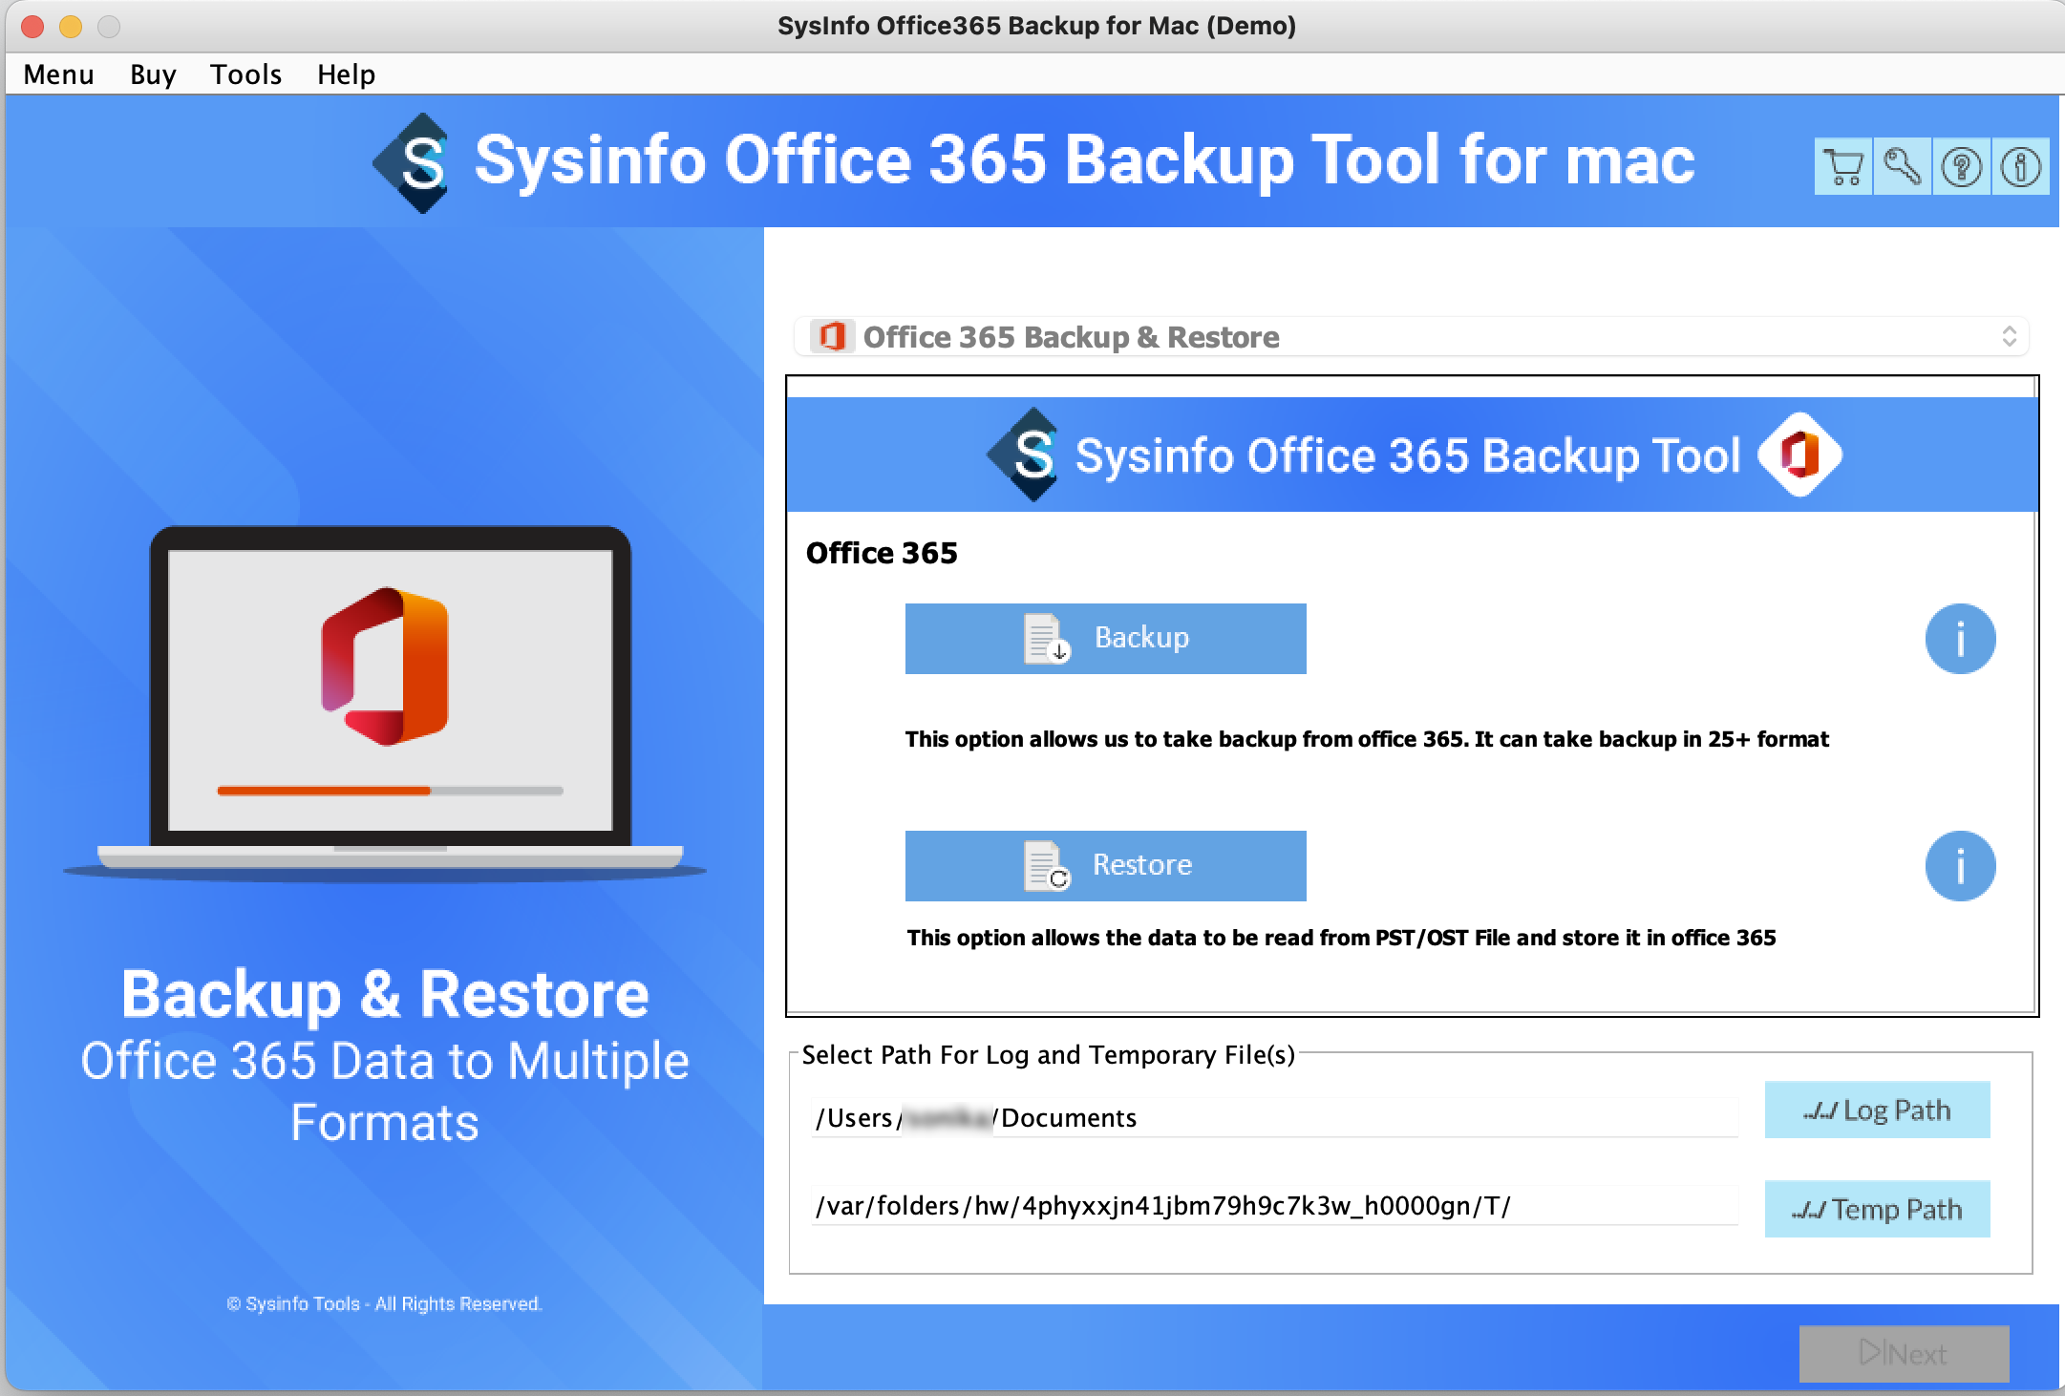Viewport: 2065px width, 1396px height.
Task: Click the Log Path button
Action: coord(1876,1110)
